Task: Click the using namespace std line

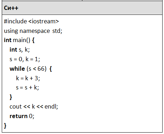Action: 33,31
